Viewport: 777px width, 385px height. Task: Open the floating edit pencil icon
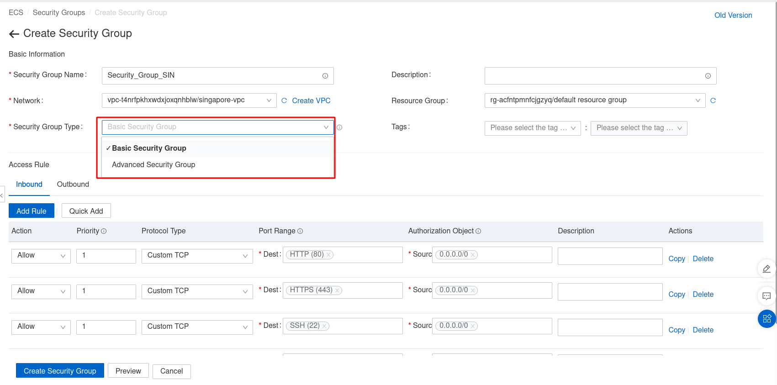point(766,269)
